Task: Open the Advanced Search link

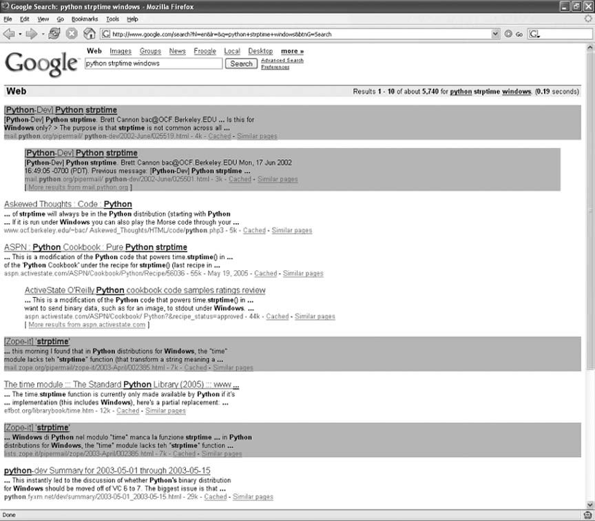Action: (282, 61)
